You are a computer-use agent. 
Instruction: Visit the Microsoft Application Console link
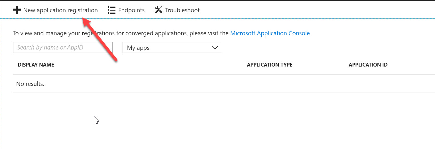click(270, 33)
